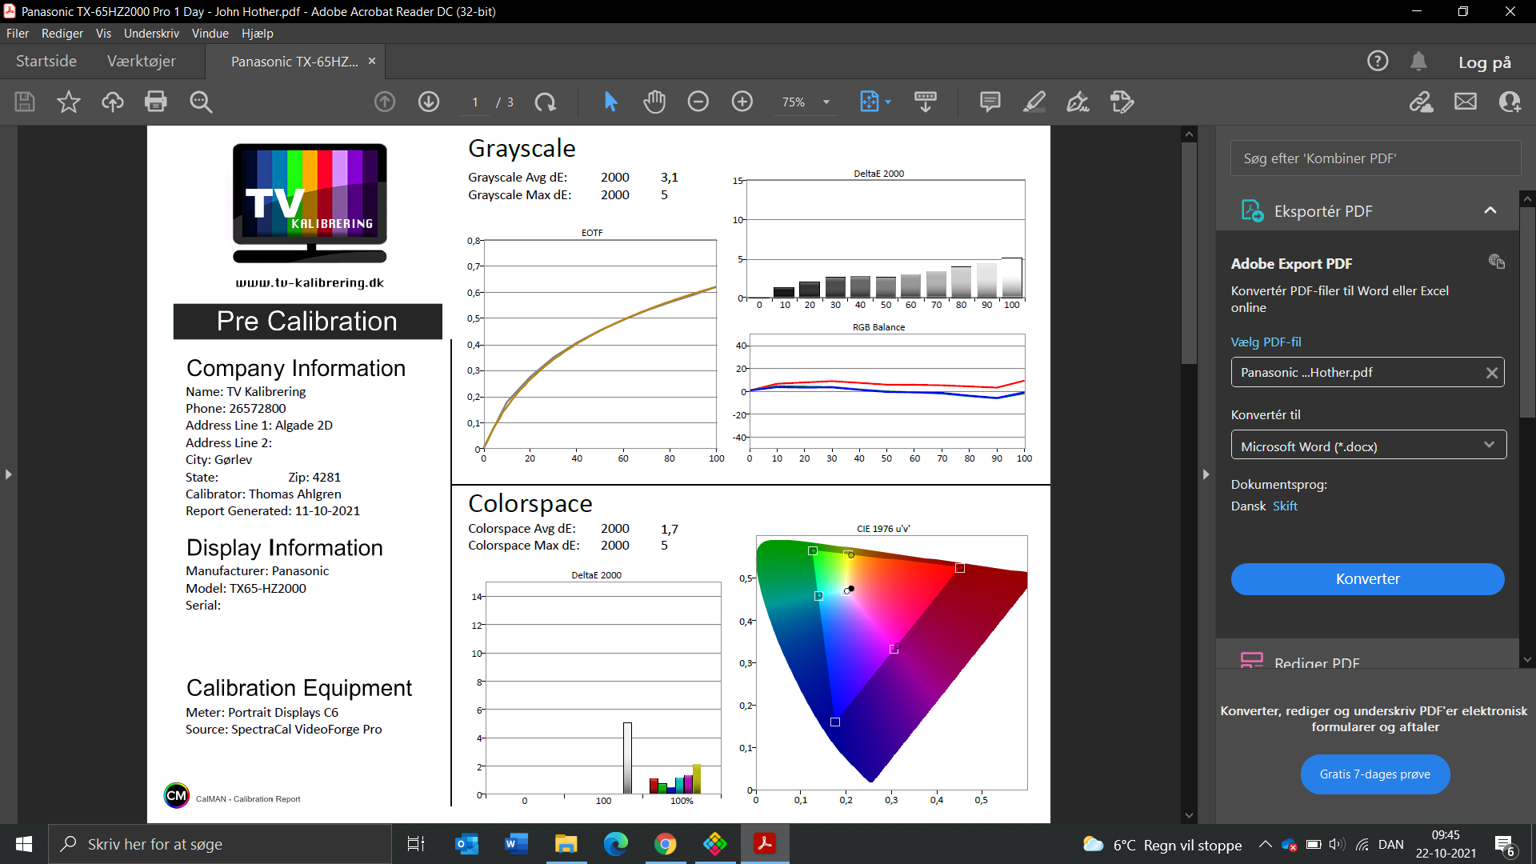This screenshot has width=1536, height=864.
Task: Select the hand pan tool
Action: (x=654, y=102)
